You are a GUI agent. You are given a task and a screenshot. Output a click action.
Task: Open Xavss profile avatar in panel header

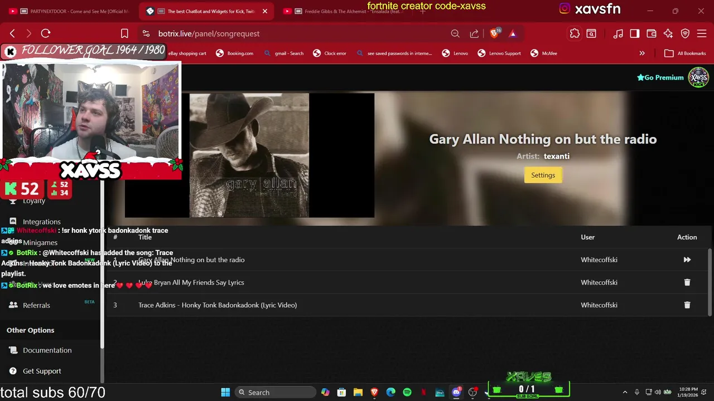698,77
